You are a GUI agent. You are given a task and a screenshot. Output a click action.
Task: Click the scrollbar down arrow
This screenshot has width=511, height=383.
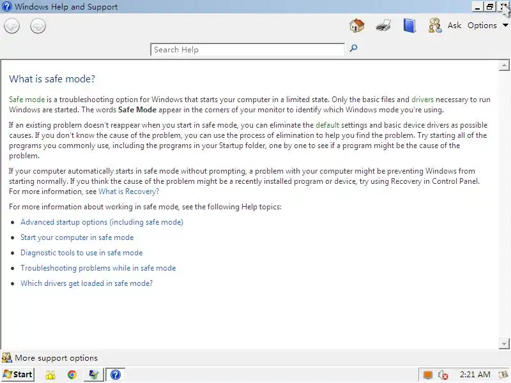click(504, 343)
